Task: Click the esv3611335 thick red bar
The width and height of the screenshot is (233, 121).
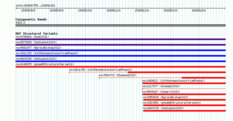Action: point(177,72)
